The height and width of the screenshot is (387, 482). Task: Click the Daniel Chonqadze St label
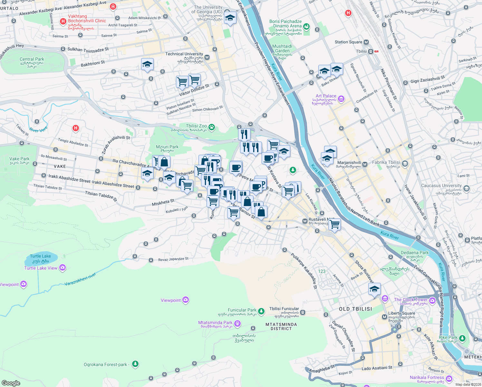(344, 336)
